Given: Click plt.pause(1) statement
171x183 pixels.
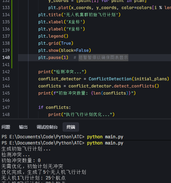Looking at the screenshot, I should point(53,58).
